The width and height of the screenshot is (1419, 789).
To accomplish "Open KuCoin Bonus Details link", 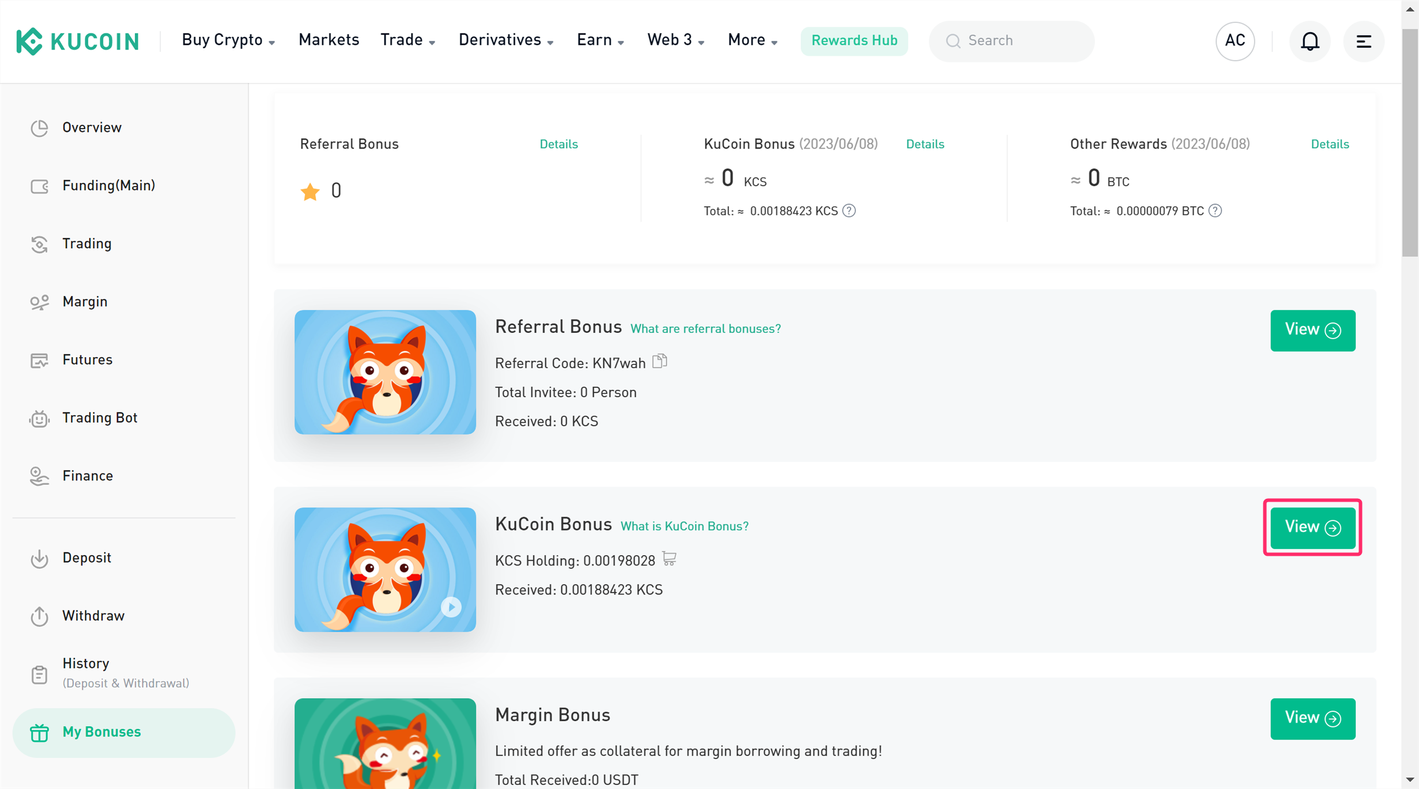I will (924, 145).
